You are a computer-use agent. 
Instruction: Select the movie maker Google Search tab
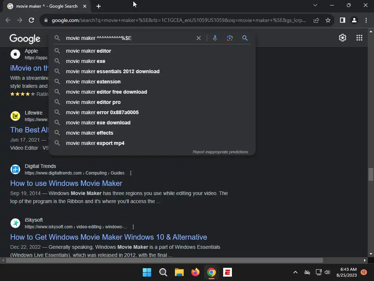(x=47, y=6)
